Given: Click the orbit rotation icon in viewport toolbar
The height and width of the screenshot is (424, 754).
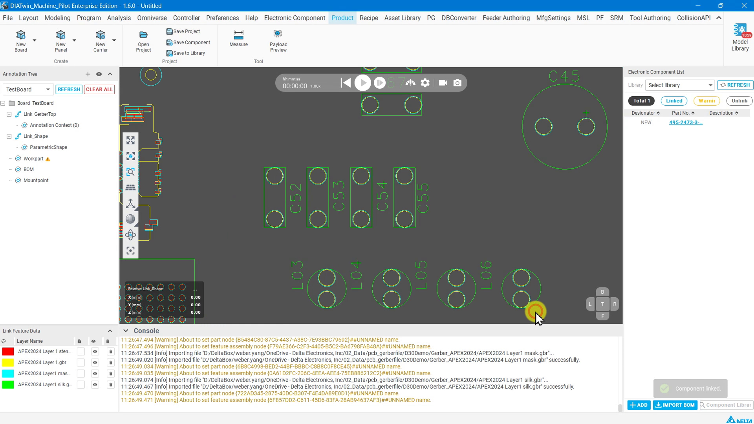Looking at the screenshot, I should 130,235.
